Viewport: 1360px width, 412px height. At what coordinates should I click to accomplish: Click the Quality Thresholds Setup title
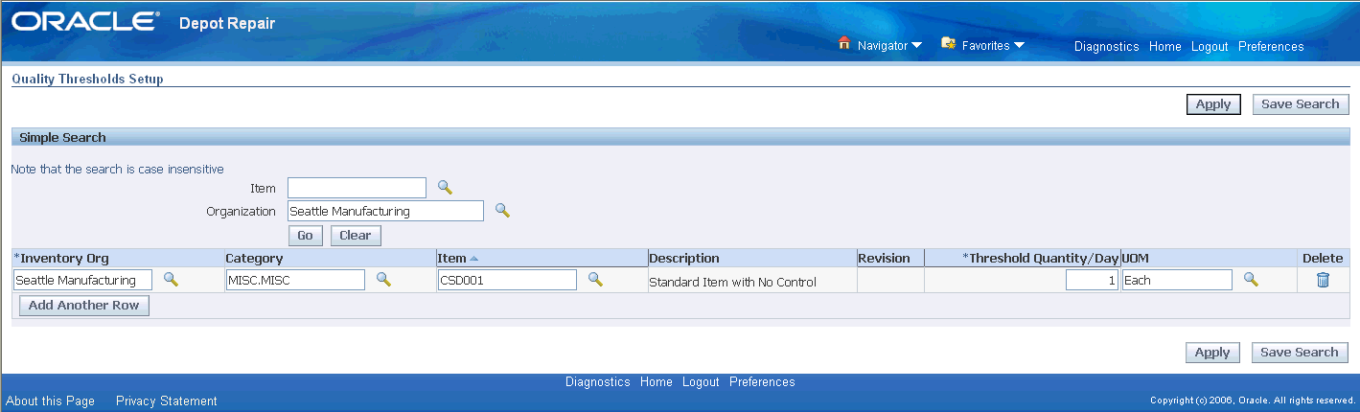pyautogui.click(x=87, y=80)
